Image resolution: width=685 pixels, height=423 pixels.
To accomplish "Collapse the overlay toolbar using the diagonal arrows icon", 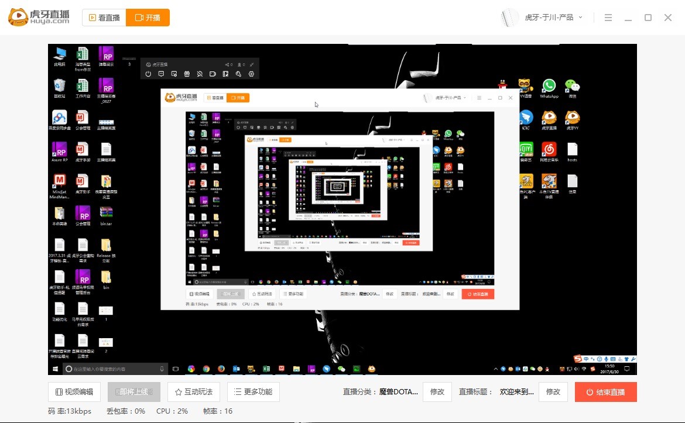I will (252, 65).
